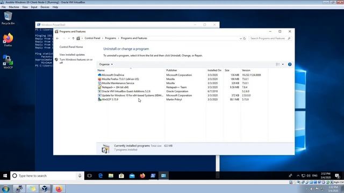The image size is (344, 193).
Task: Open Task View on the guest taskbar
Action: coord(90,176)
